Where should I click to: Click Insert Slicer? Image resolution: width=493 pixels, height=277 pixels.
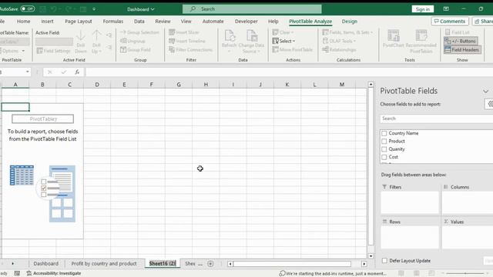pos(184,32)
